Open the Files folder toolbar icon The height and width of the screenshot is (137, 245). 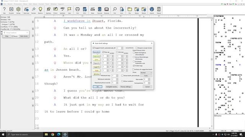[130, 10]
